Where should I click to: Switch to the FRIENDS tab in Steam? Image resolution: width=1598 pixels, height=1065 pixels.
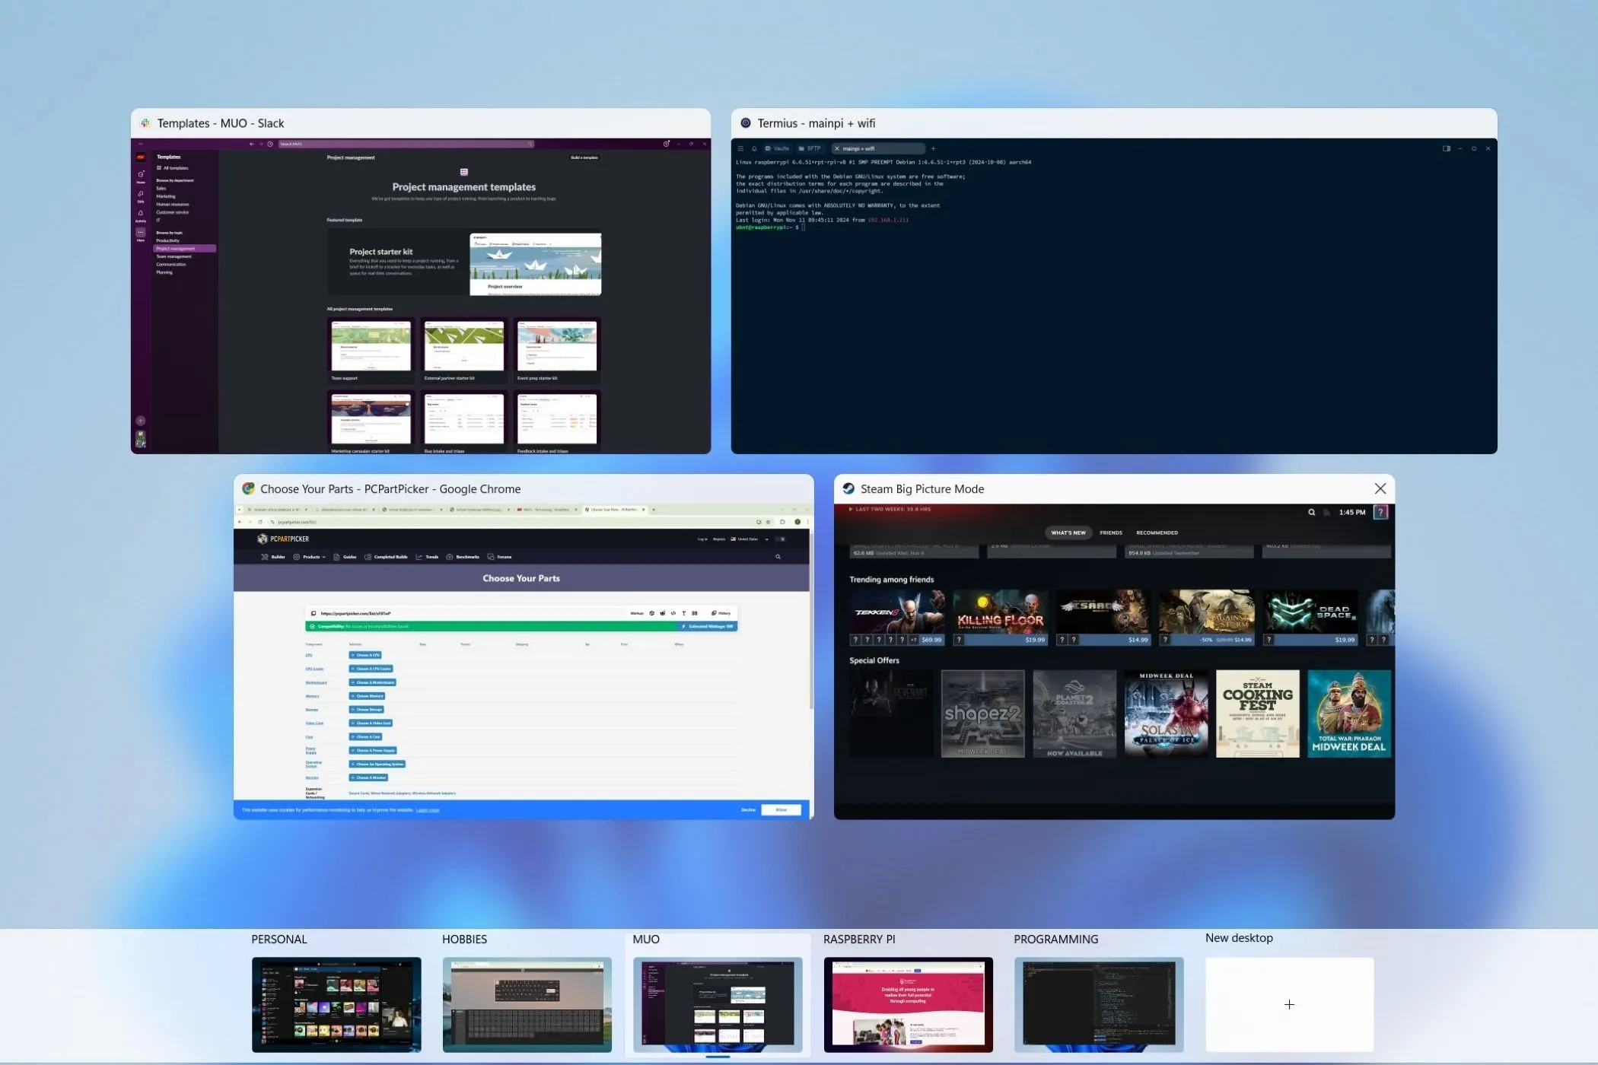(x=1111, y=532)
